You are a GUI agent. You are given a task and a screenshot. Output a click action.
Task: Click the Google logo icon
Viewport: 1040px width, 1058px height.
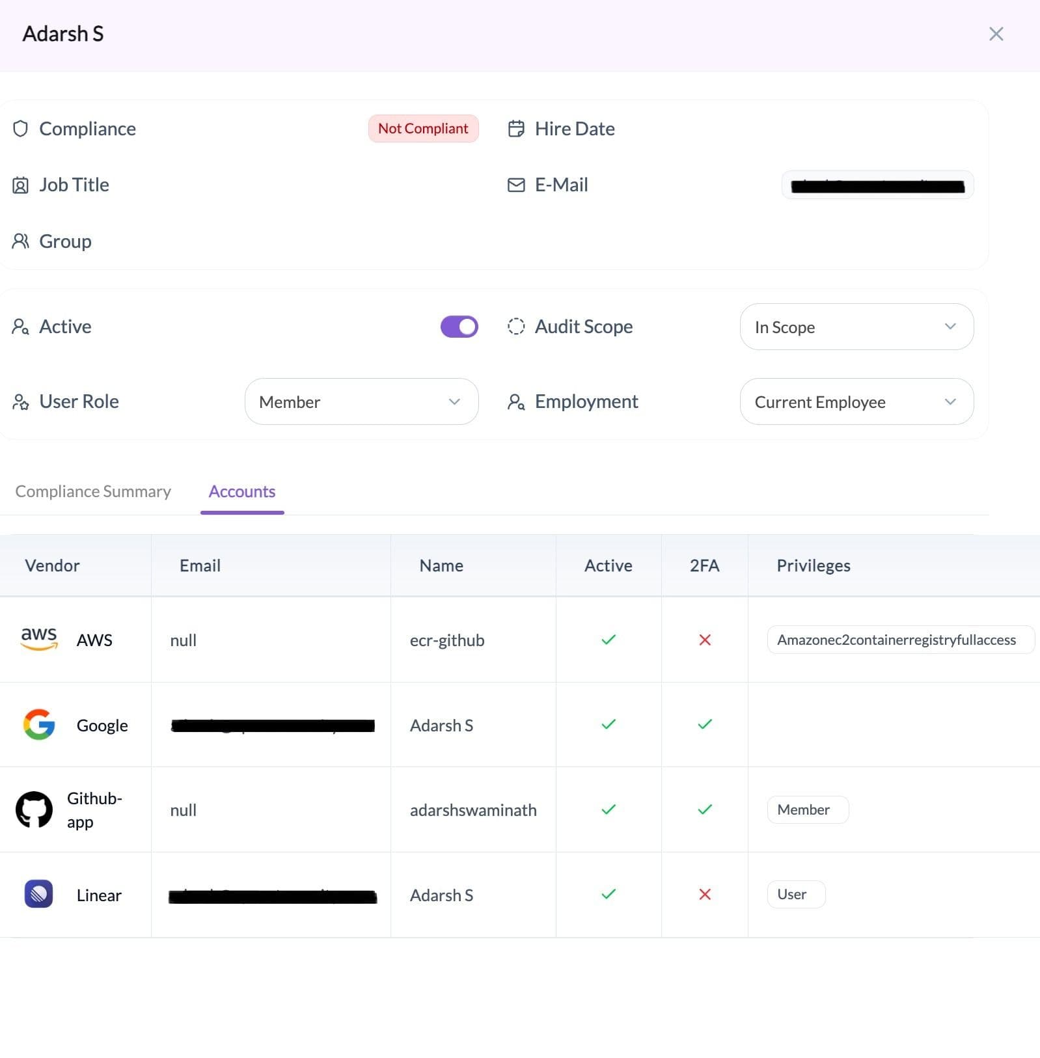[39, 725]
